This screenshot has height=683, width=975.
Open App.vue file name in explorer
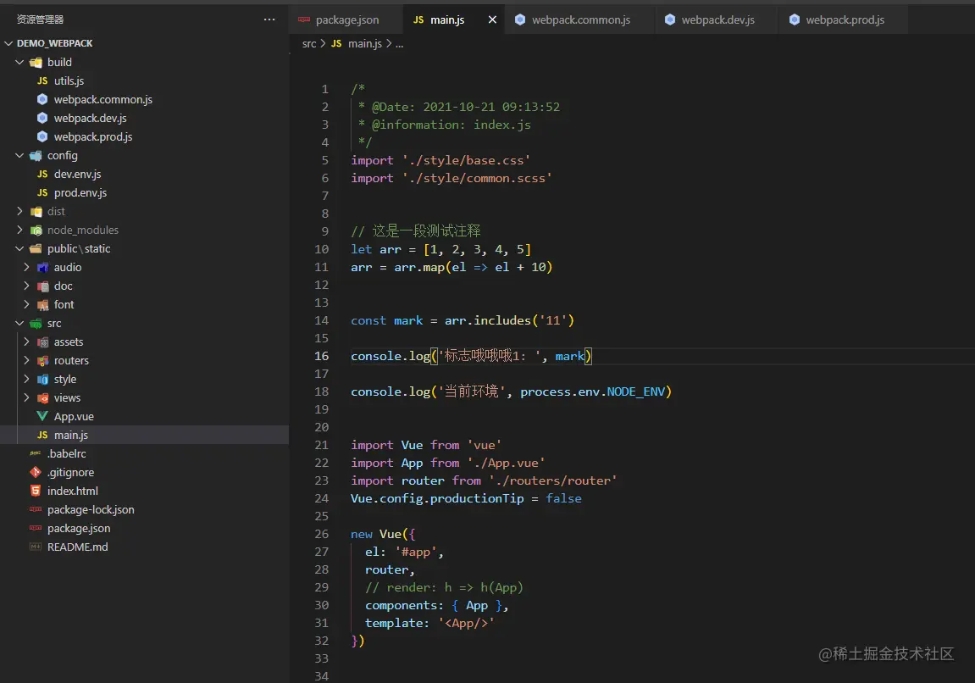click(x=74, y=417)
